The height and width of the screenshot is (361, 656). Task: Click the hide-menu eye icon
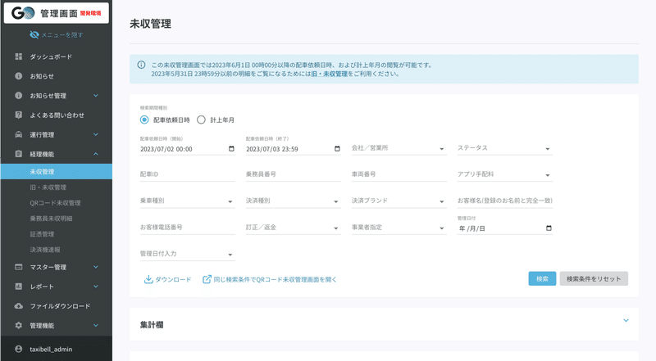(34, 34)
